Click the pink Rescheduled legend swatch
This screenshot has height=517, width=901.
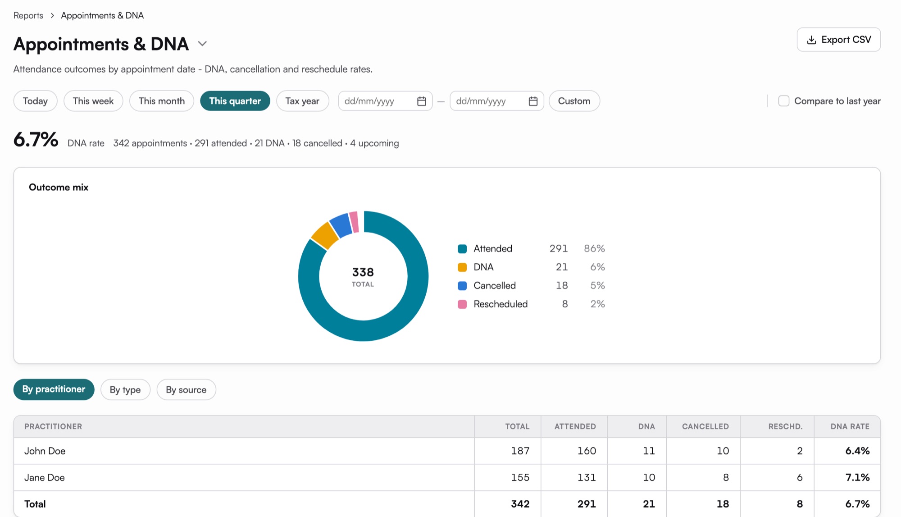pos(462,304)
